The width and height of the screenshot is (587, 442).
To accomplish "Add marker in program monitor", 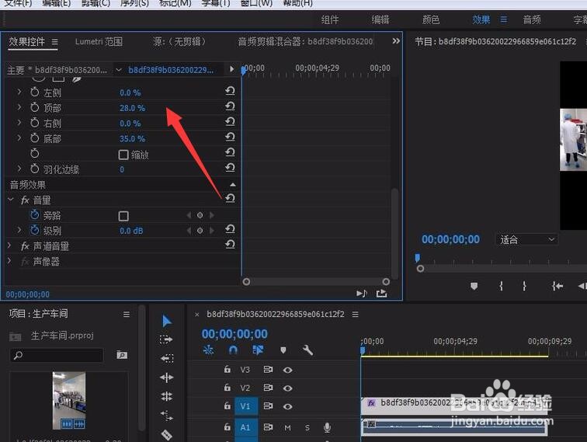I will coord(474,287).
